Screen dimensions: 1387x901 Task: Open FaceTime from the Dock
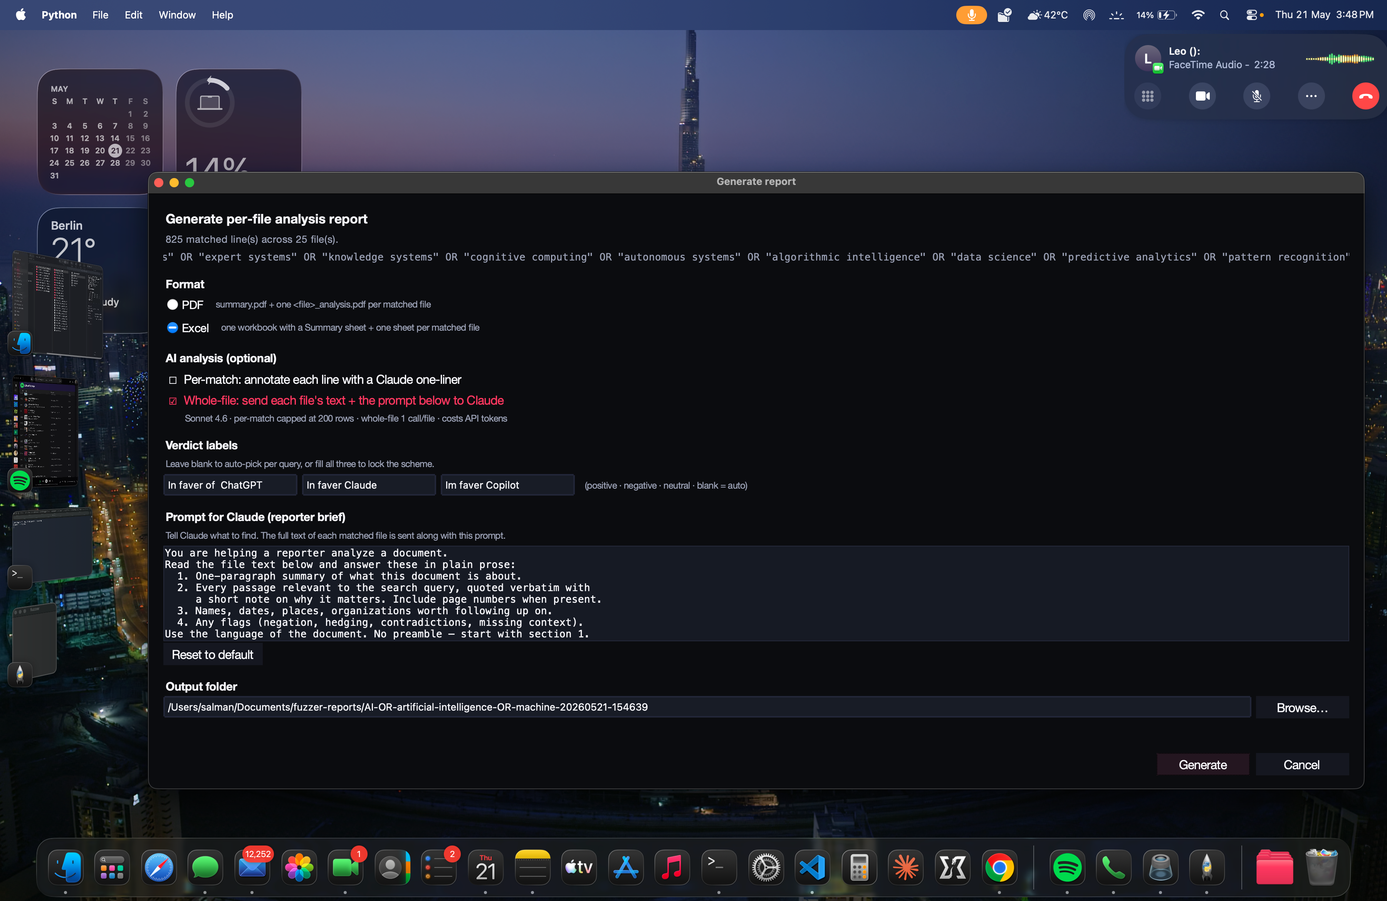click(x=346, y=867)
